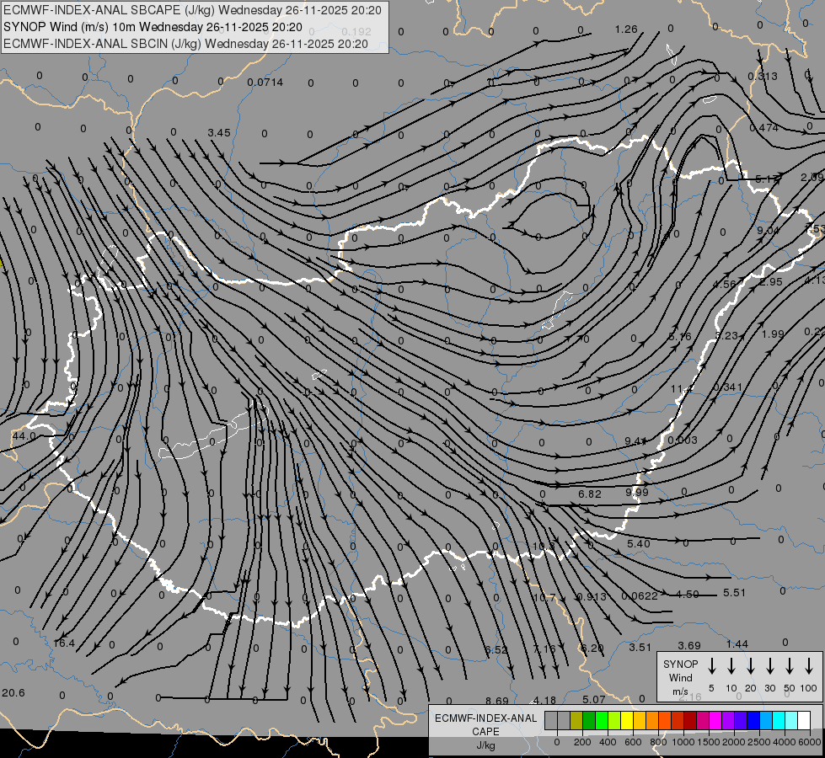Click the map value 9.41
Screen dimensions: 825x758
[x=635, y=440]
